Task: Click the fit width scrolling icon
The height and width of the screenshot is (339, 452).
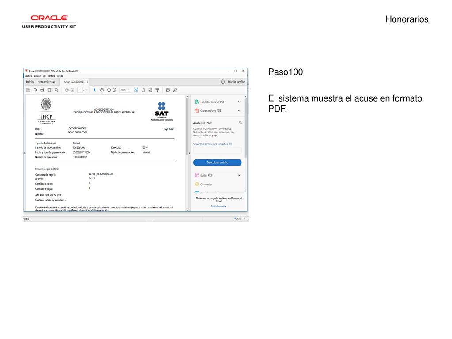Action: point(136,90)
